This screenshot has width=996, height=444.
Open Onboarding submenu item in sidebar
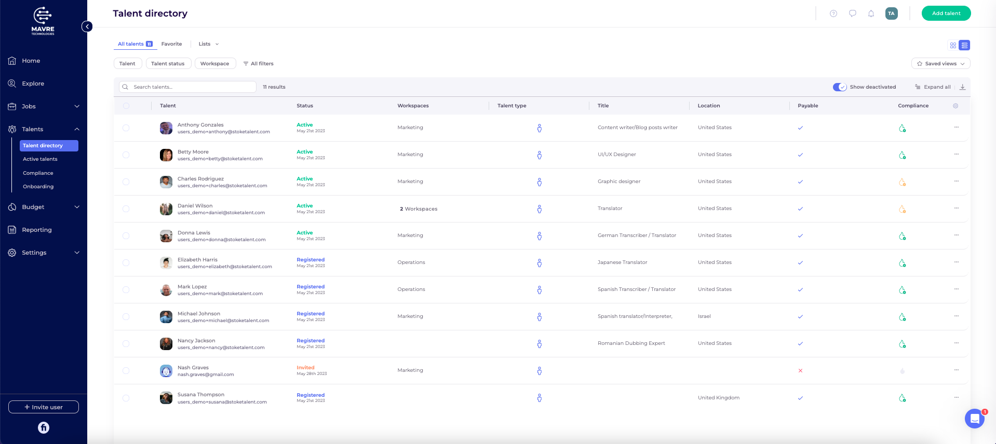(x=38, y=187)
